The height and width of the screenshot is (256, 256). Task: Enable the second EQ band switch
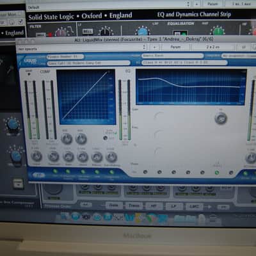(x=159, y=172)
